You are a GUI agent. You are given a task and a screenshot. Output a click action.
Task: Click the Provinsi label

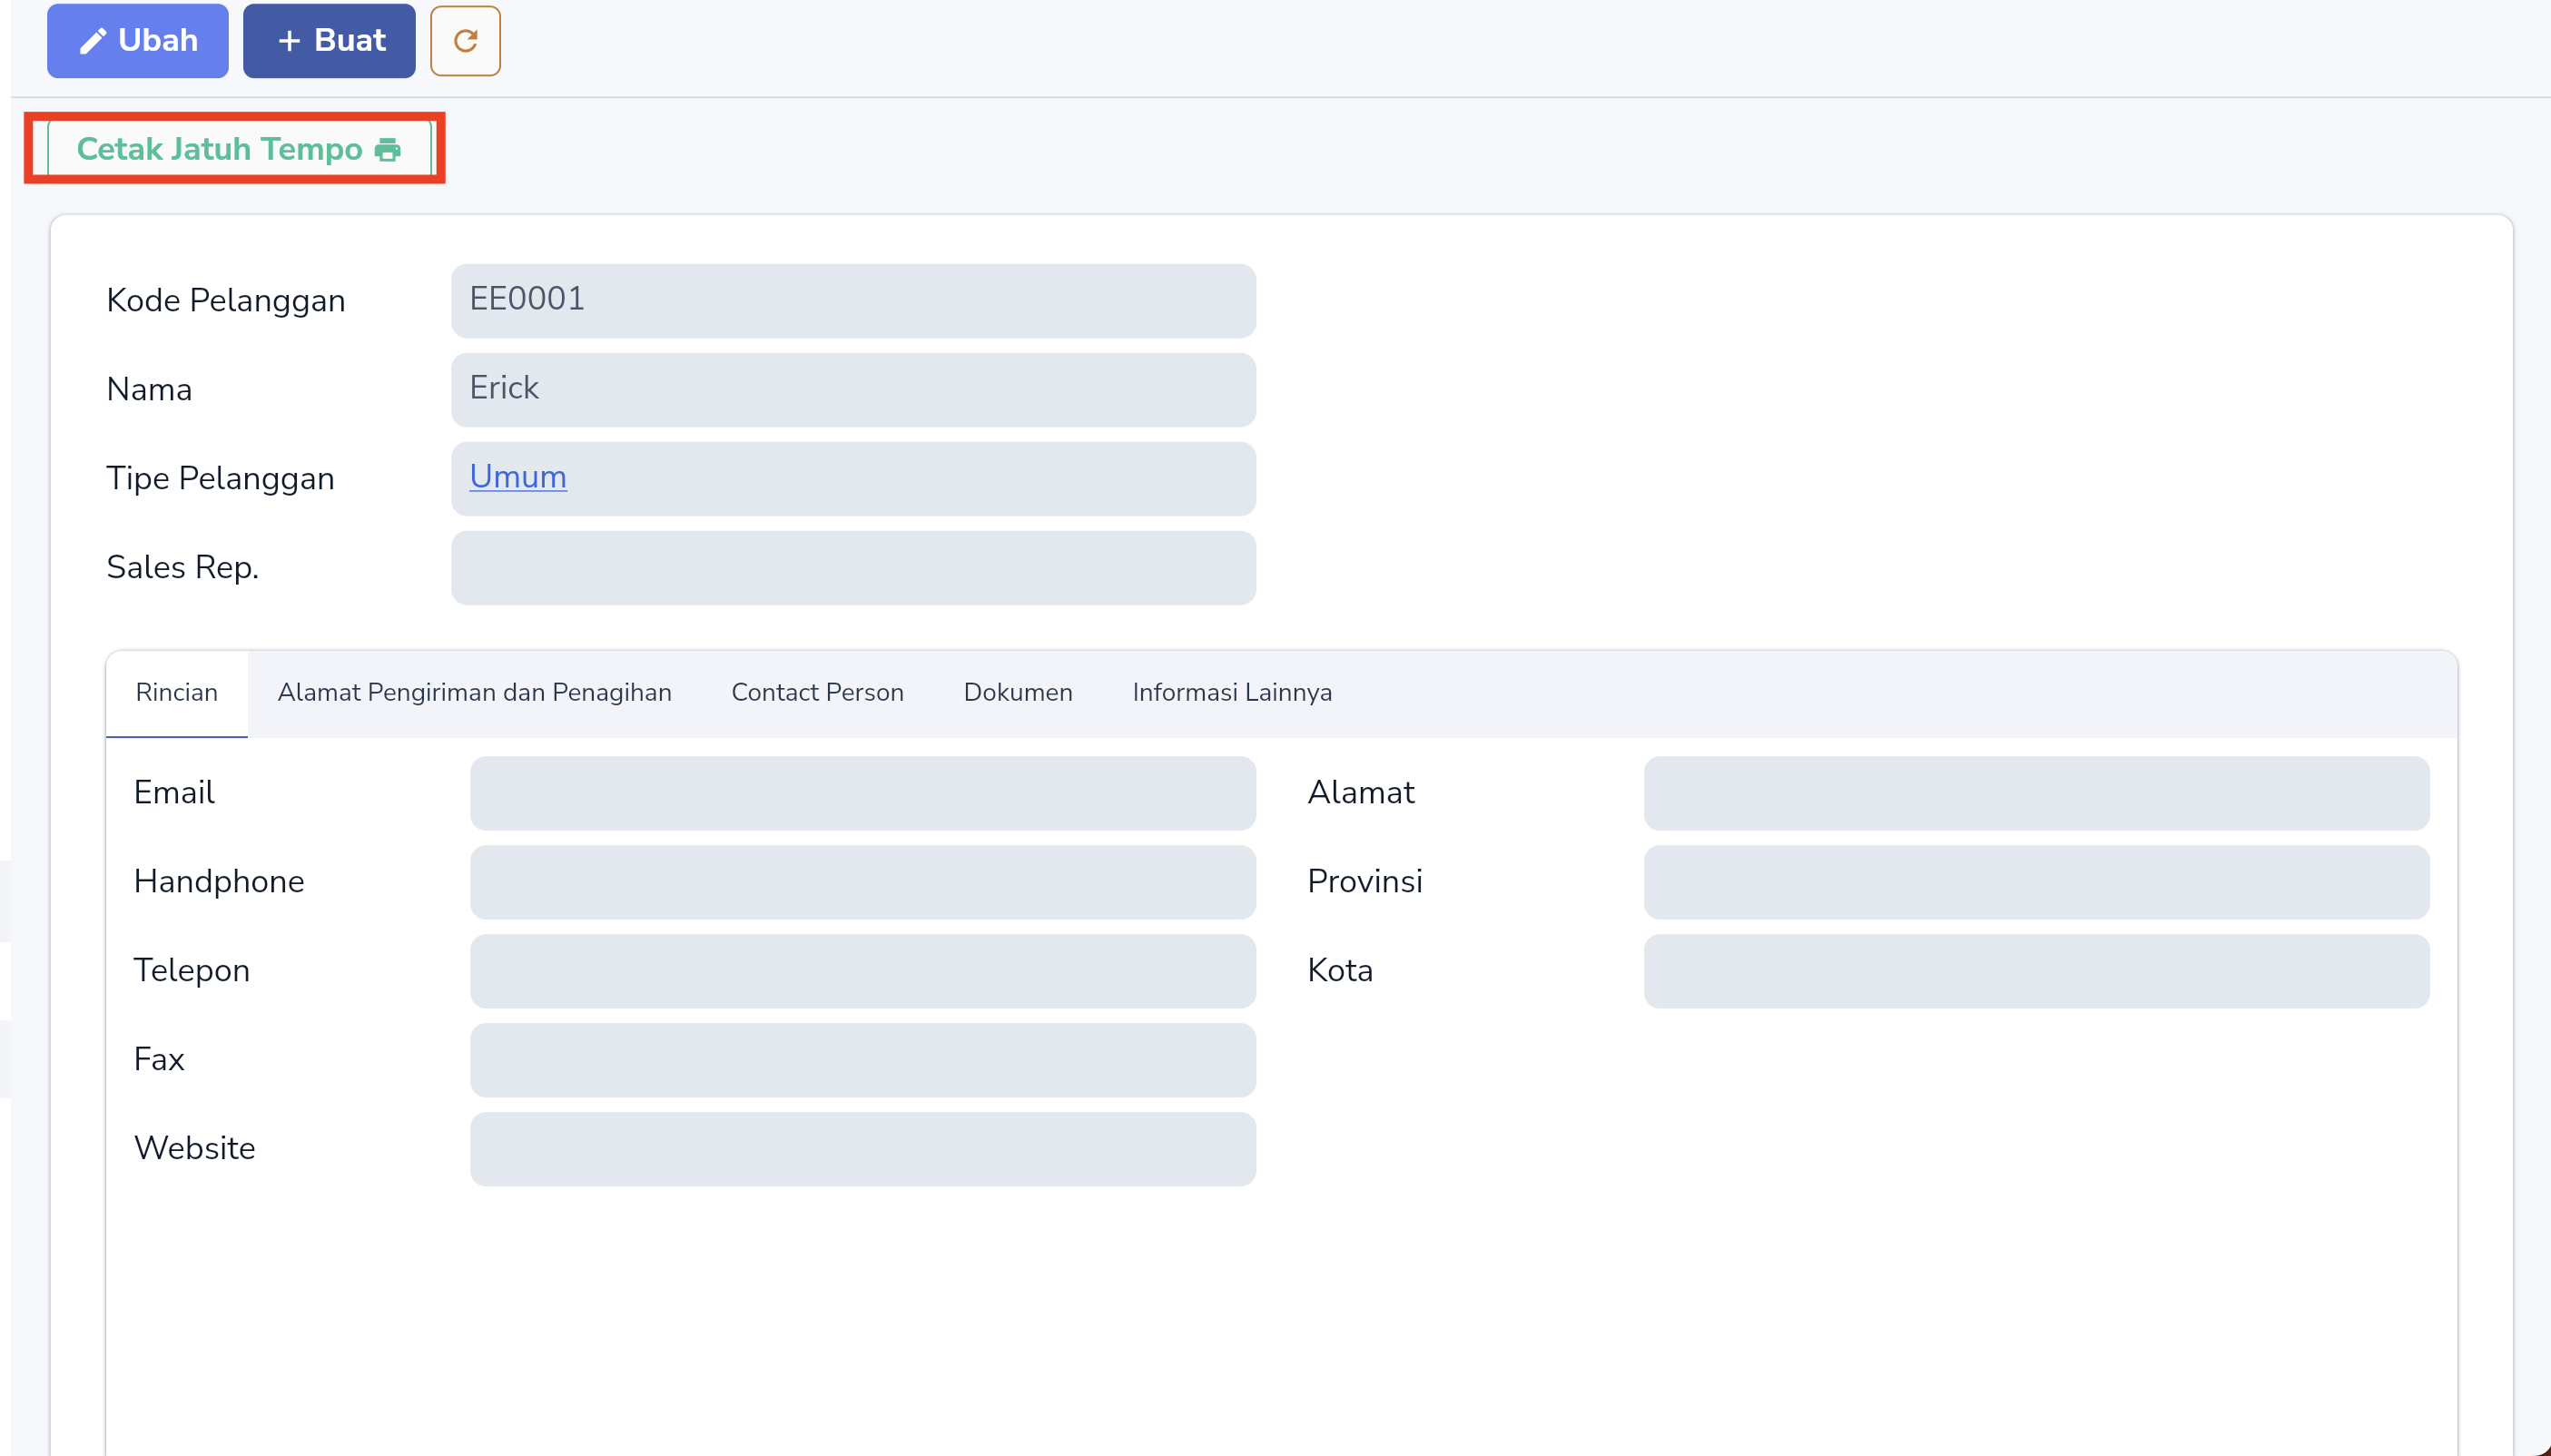click(x=1365, y=881)
